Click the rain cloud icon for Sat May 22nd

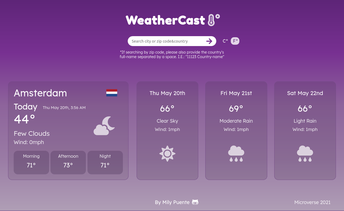[305, 153]
